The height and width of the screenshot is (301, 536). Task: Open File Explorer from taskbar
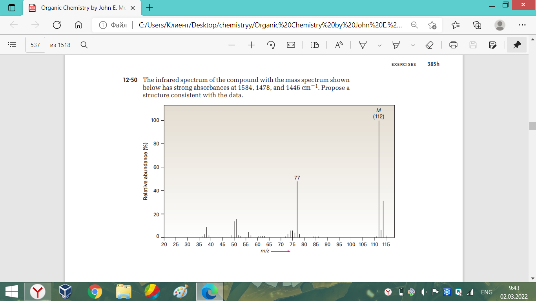coord(124,292)
